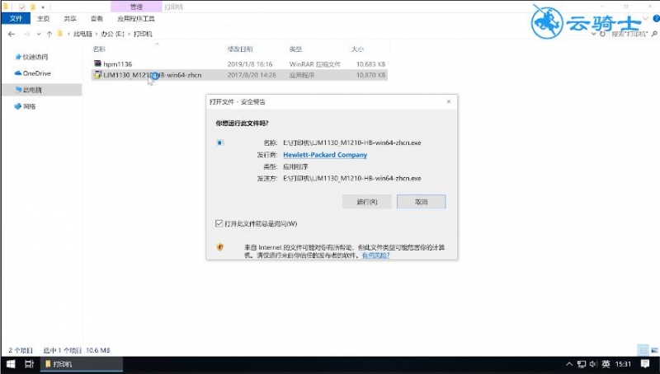Select This PC (此电脑) in the navigation pane
The height and width of the screenshot is (374, 660).
42,90
